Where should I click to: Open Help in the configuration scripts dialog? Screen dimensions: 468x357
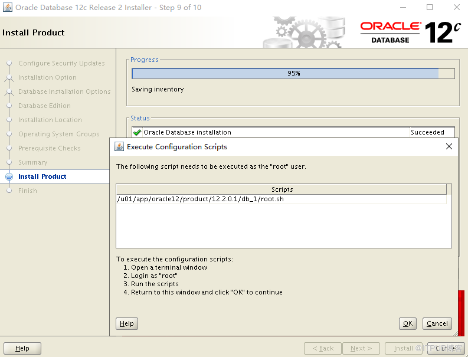coord(127,323)
